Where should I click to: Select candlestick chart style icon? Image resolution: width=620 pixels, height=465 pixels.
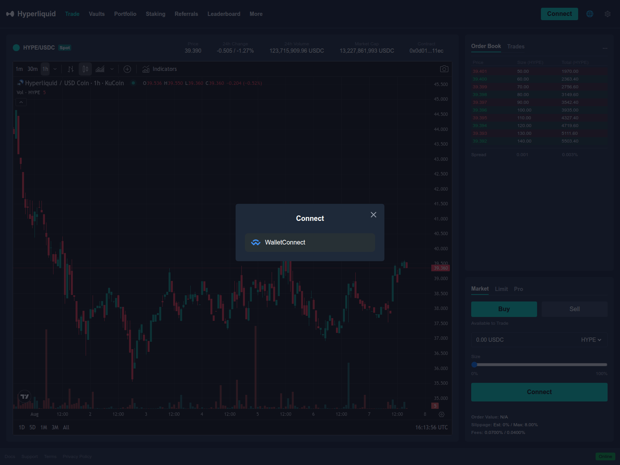[85, 69]
